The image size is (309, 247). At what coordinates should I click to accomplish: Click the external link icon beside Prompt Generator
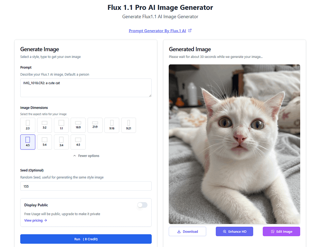click(x=190, y=30)
